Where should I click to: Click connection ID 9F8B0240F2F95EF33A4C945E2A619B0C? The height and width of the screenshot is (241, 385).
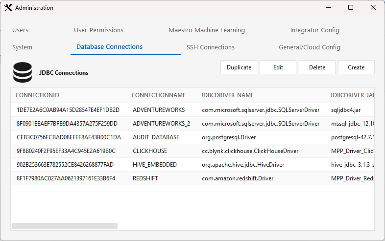(66, 151)
